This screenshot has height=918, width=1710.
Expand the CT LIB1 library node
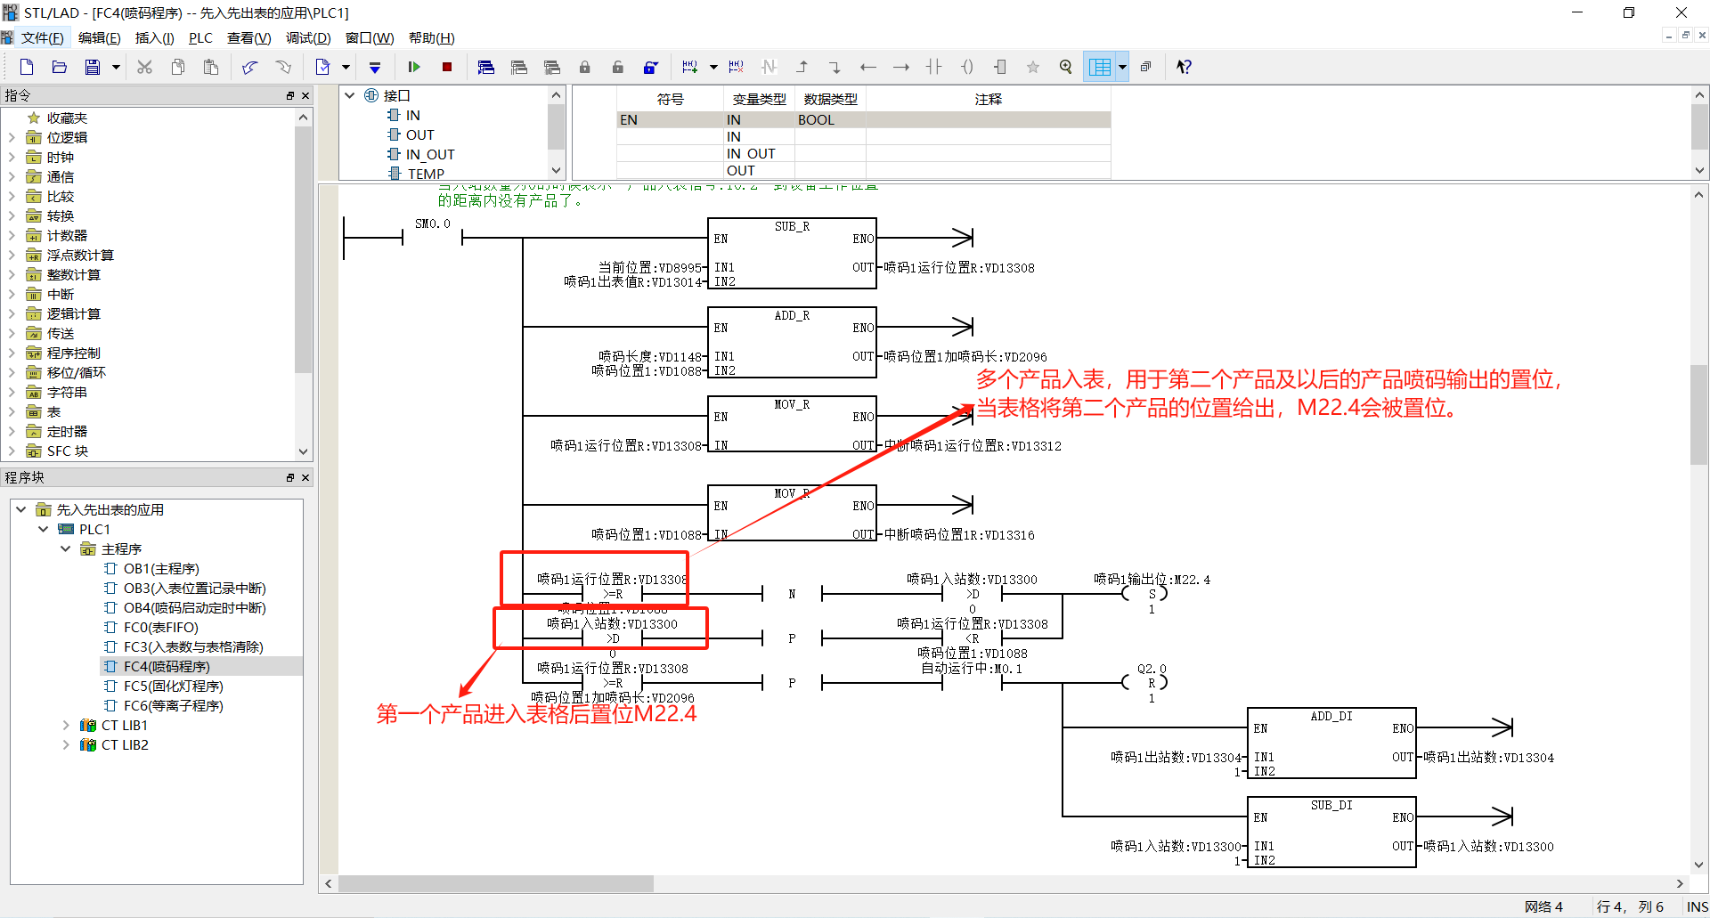click(x=65, y=725)
